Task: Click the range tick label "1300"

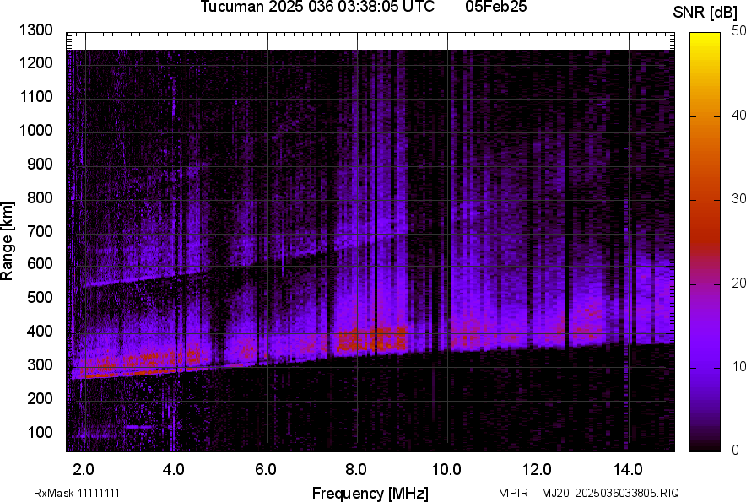Action: (35, 30)
